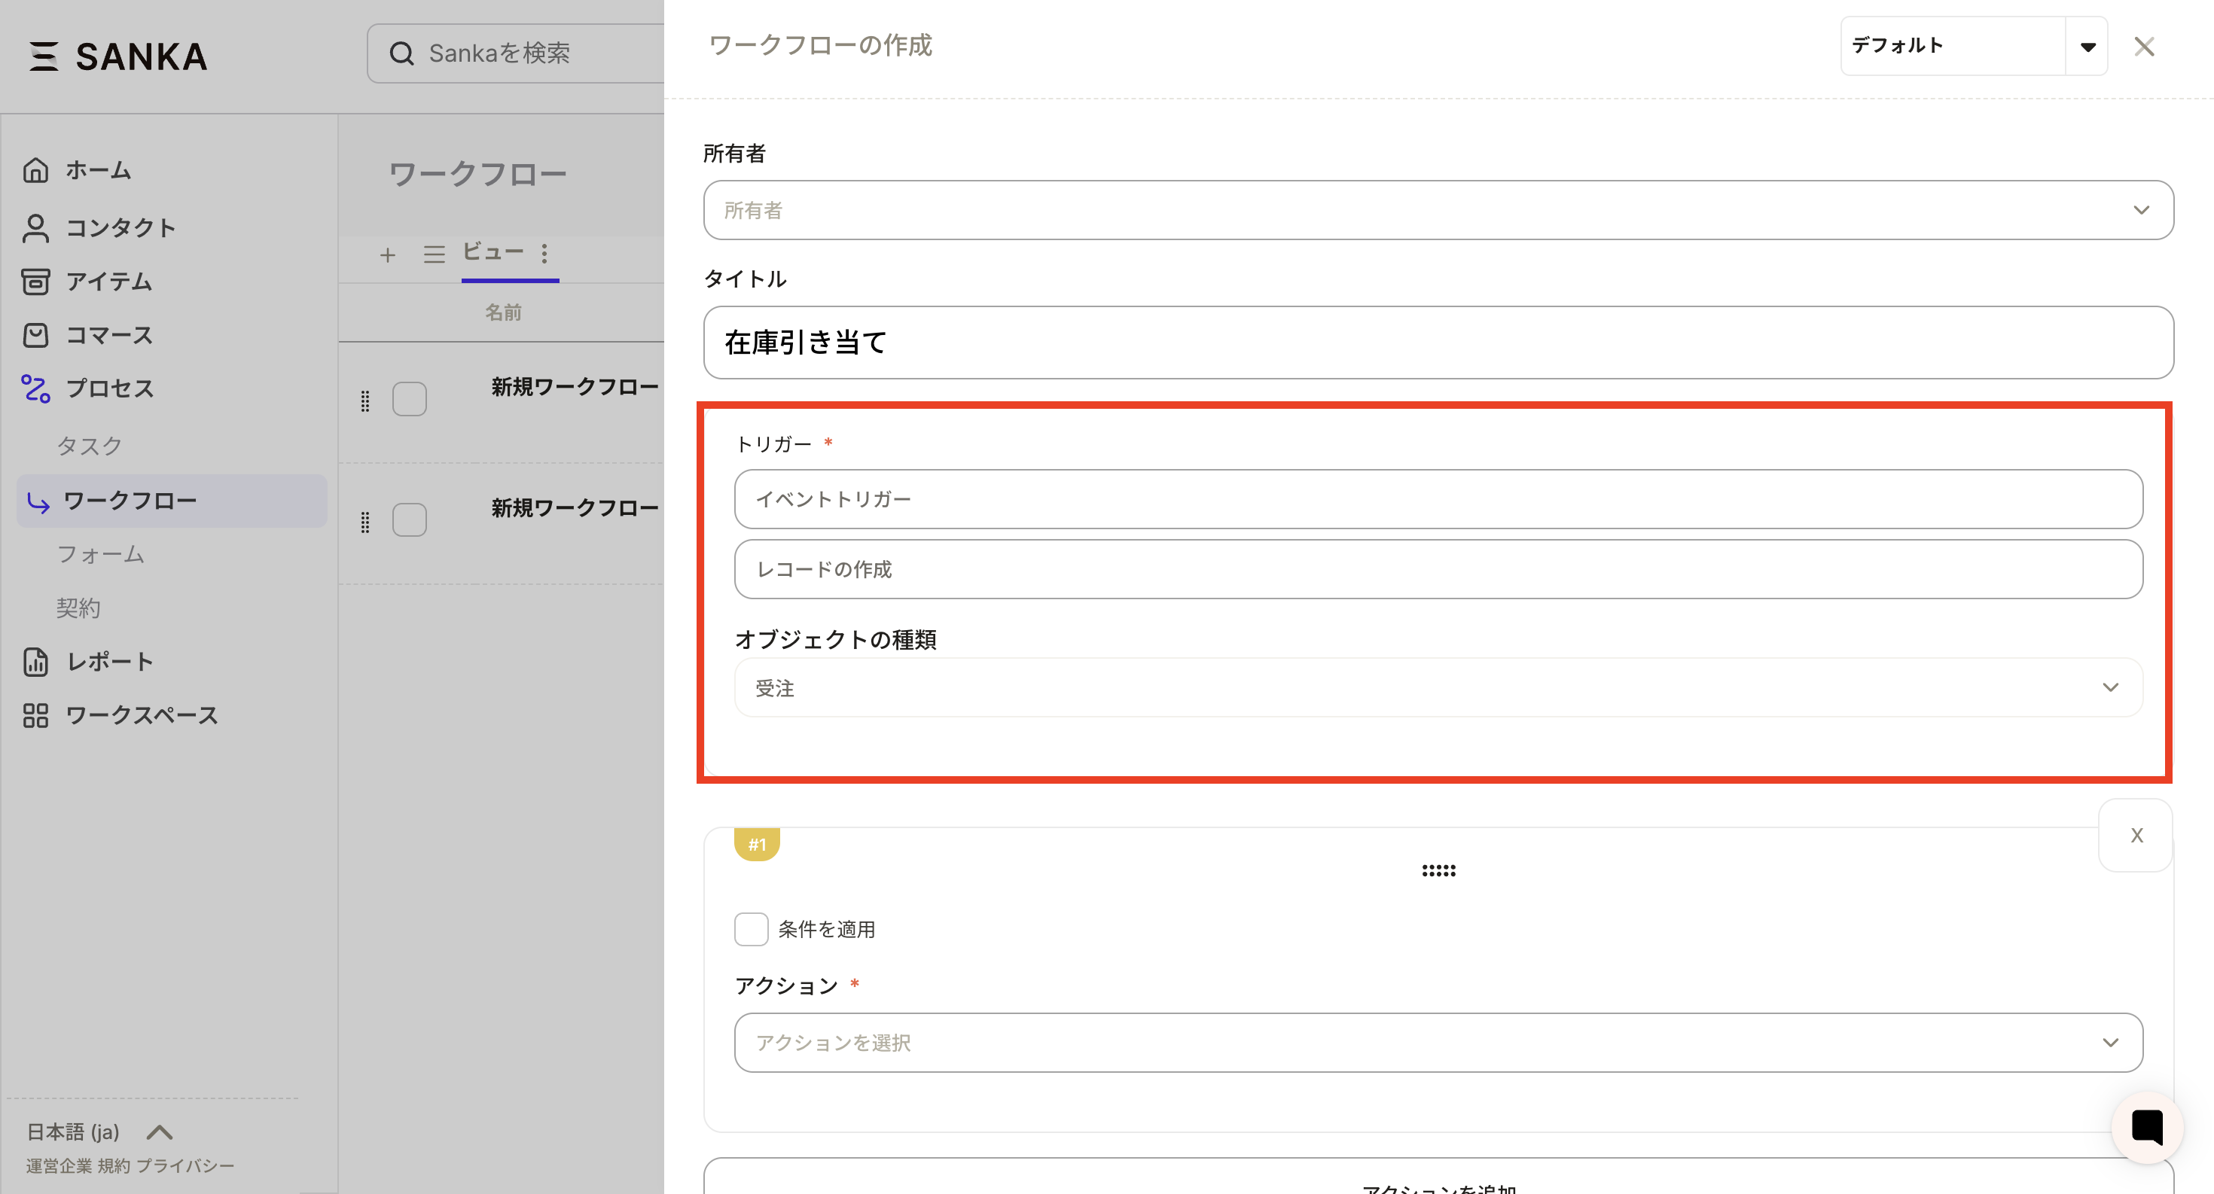Click the hamburger menu icon beside SANKA
The height and width of the screenshot is (1194, 2214).
44,56
